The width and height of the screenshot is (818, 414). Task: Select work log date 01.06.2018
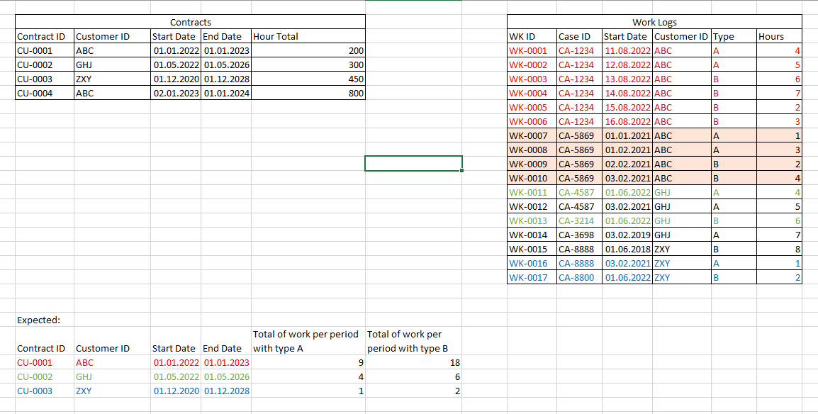coord(627,250)
